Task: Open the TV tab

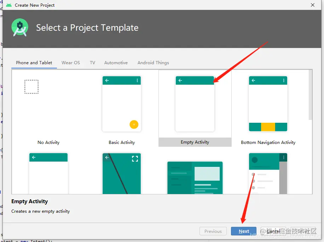Action: tap(92, 63)
